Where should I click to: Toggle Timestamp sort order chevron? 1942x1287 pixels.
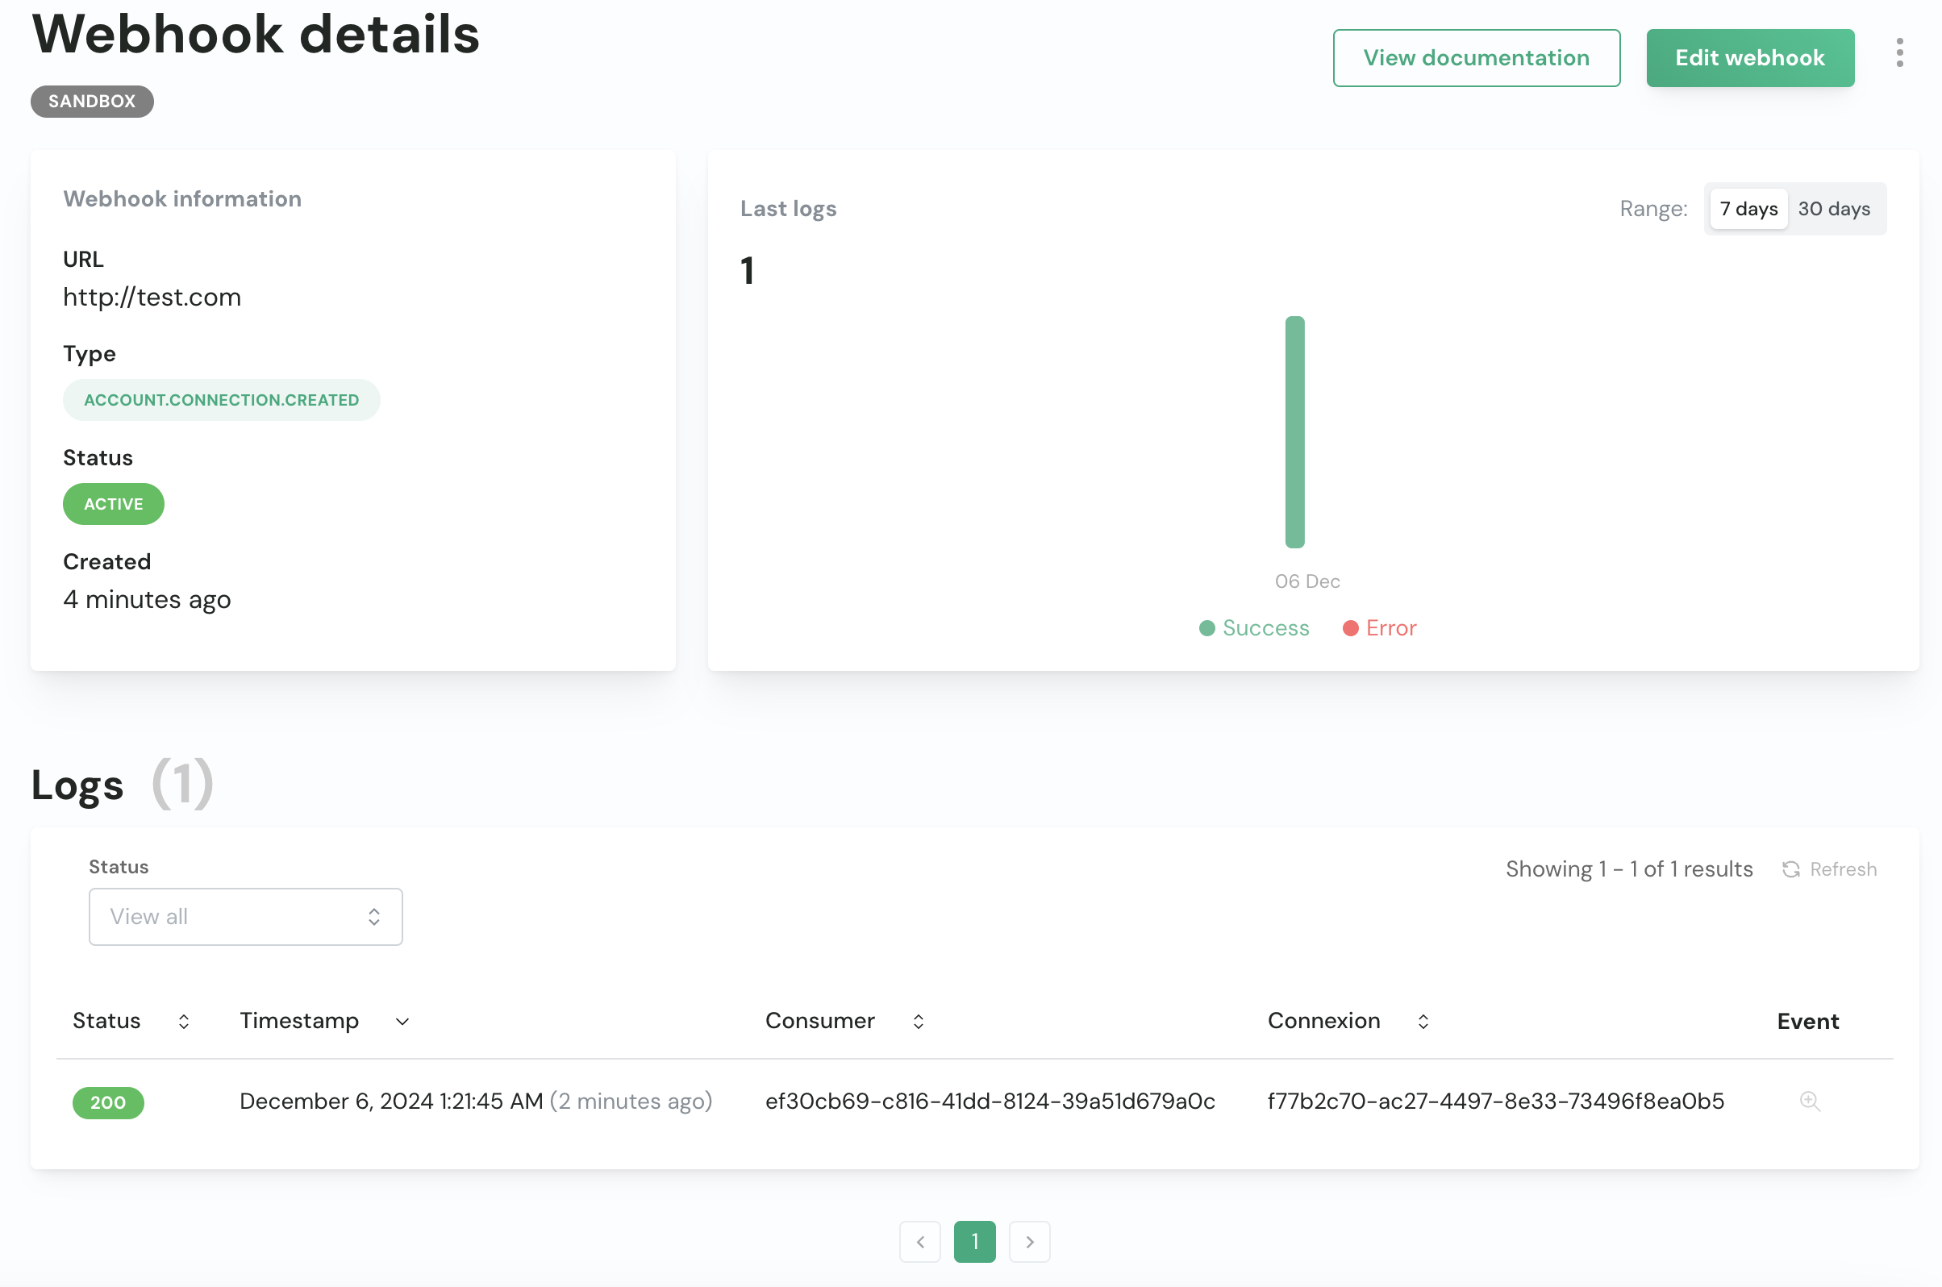click(402, 1021)
